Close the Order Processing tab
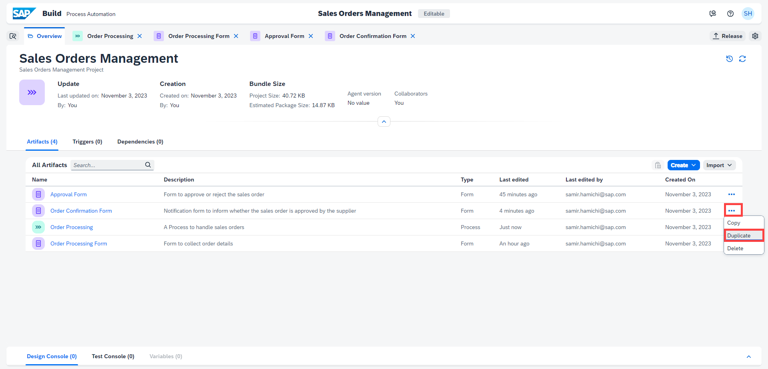Viewport: 768px width, 369px height. pyautogui.click(x=140, y=36)
